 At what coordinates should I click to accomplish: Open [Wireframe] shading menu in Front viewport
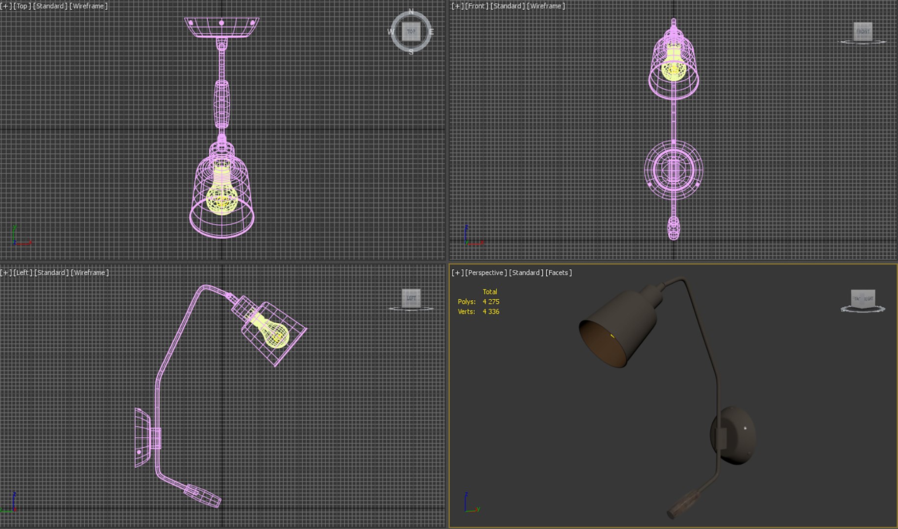click(x=546, y=6)
